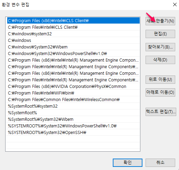Open the 찾아보기(B)... browse dialog

click(x=160, y=47)
